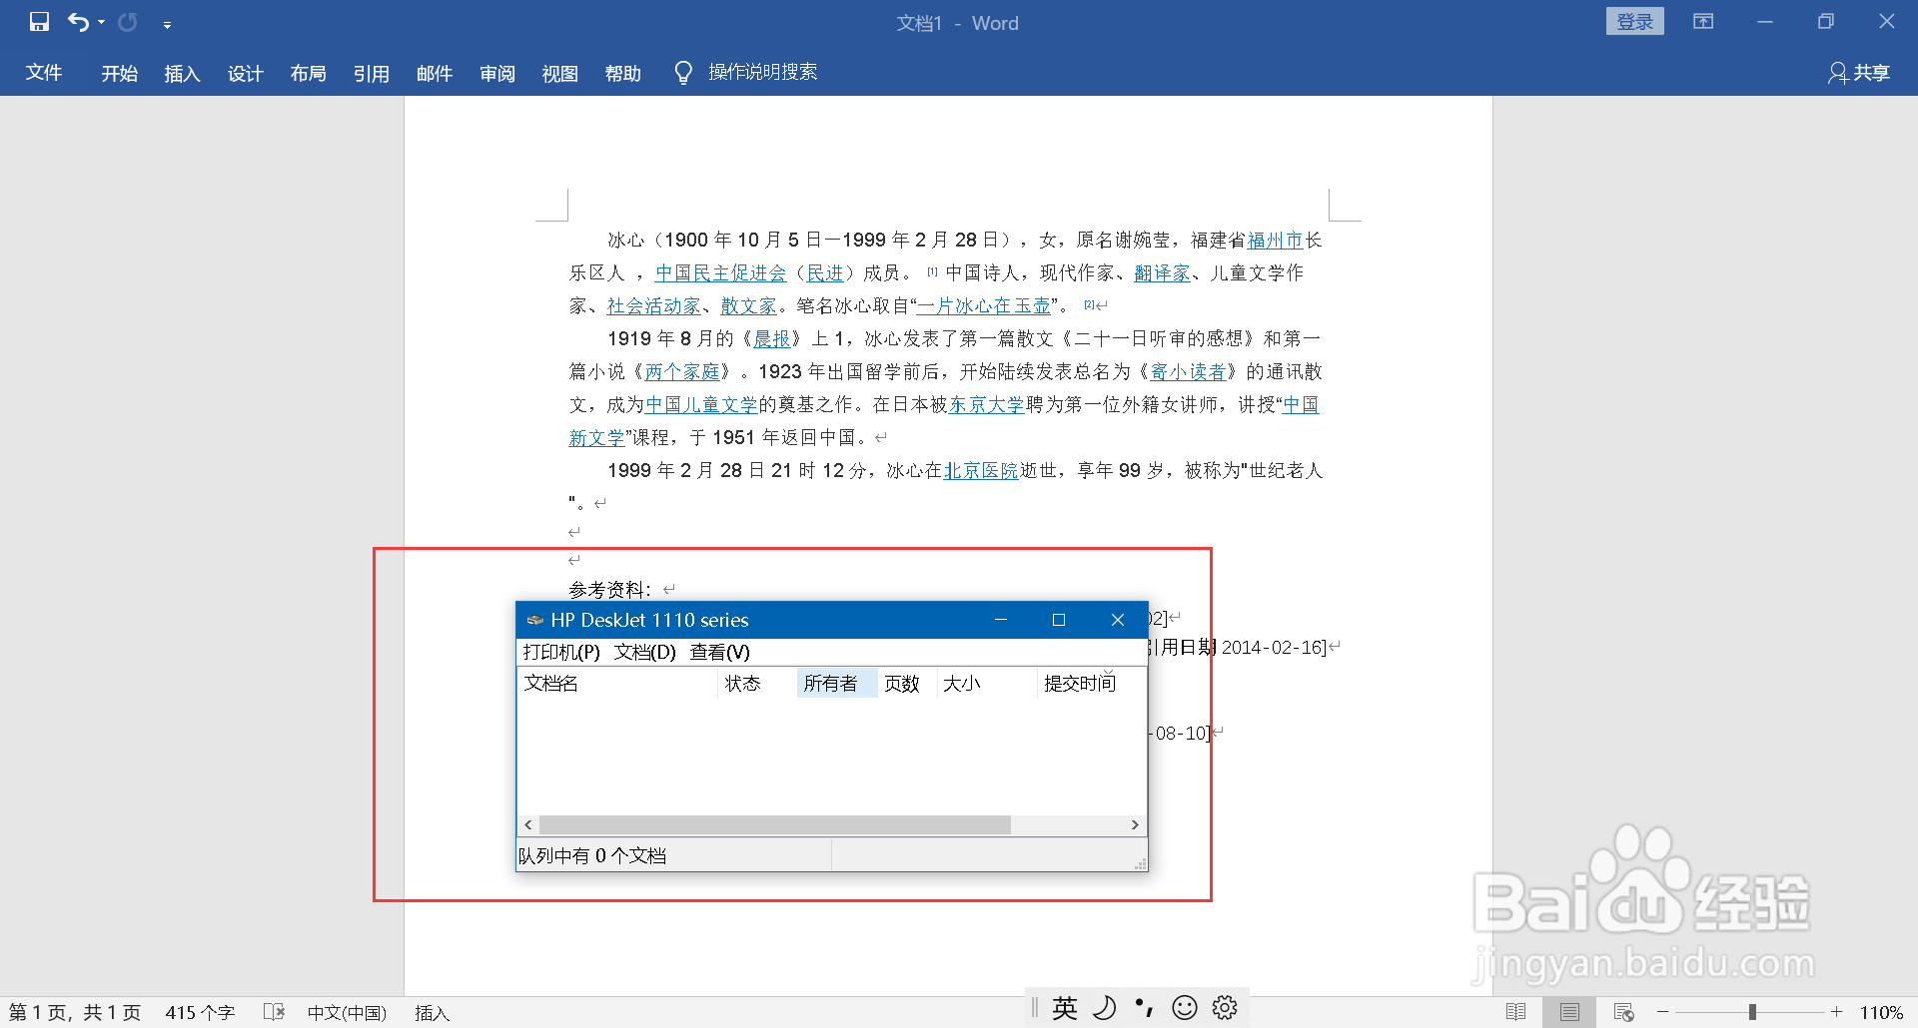Click the Undo arrow icon

click(x=78, y=22)
